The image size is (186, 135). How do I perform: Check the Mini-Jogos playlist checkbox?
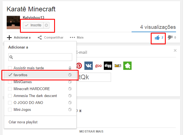[x=10, y=110]
